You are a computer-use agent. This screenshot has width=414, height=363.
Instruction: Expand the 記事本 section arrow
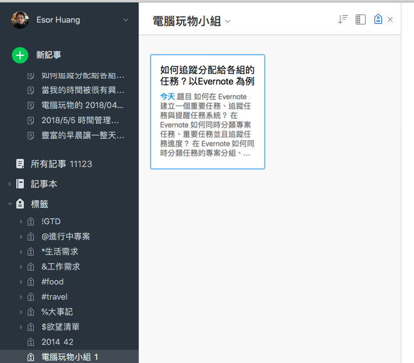(10, 184)
